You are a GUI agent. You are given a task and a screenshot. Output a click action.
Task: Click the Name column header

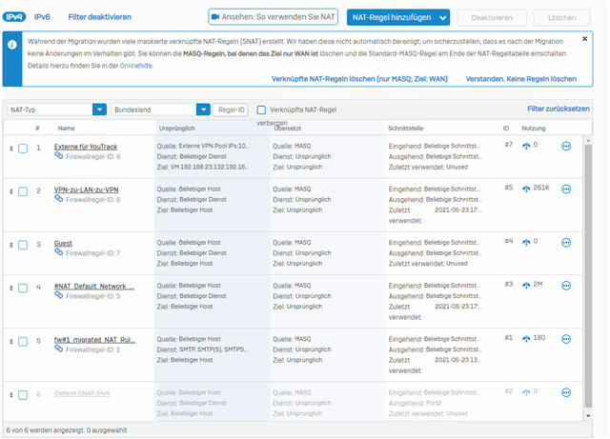66,129
